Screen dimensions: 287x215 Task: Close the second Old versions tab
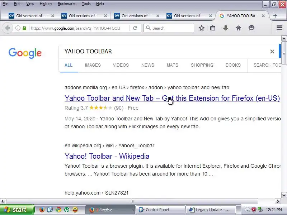[x=105, y=16]
